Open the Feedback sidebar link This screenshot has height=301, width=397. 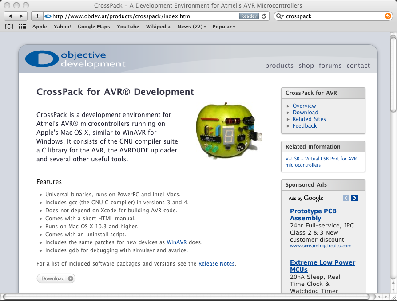[x=305, y=125]
